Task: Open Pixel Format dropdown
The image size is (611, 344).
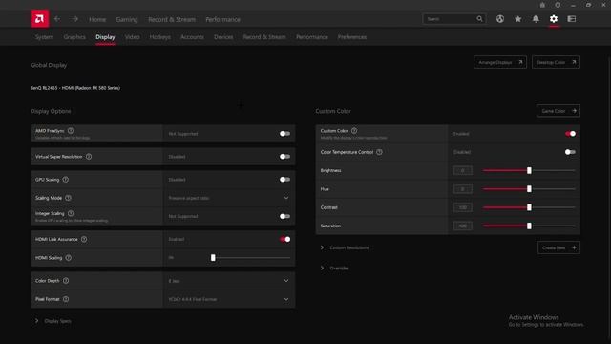Action: coord(229,299)
